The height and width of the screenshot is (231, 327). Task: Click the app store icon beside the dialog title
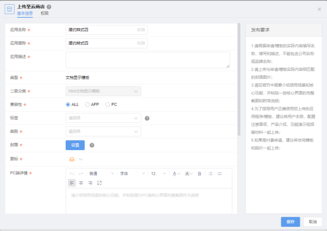(x=9, y=9)
